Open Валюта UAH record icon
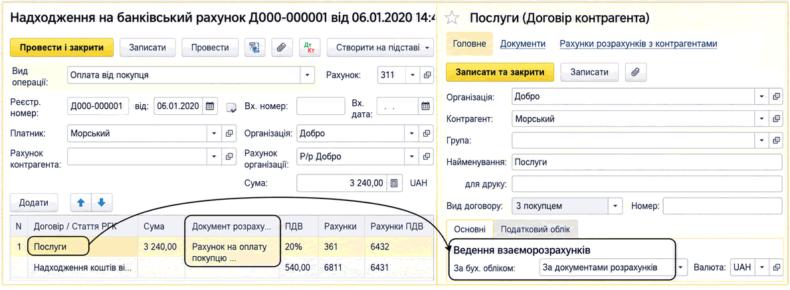Image resolution: width=790 pixels, height=290 pixels. [x=777, y=267]
